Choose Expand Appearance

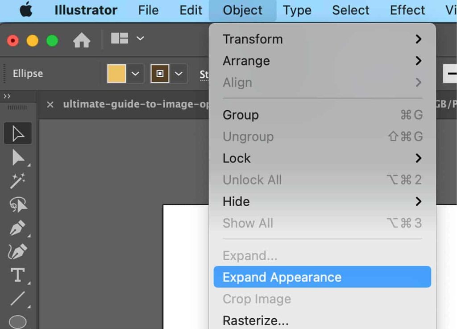tap(322, 277)
